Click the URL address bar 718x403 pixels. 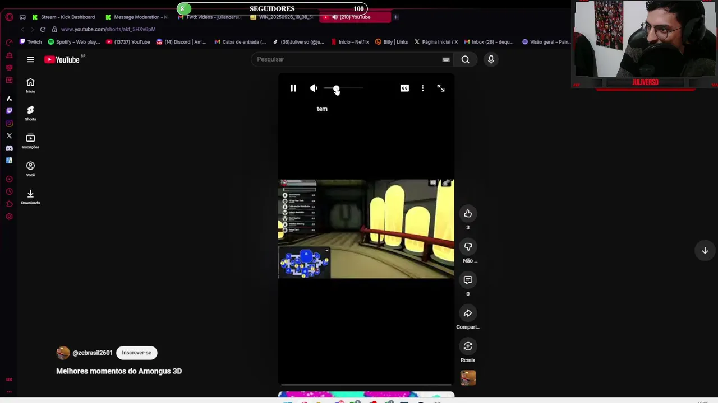pyautogui.click(x=108, y=29)
